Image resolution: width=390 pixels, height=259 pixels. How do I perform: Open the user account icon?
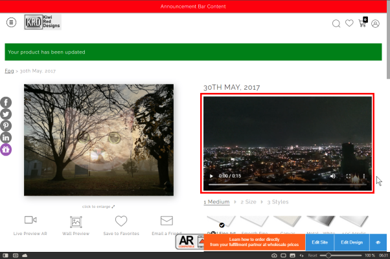pos(375,23)
